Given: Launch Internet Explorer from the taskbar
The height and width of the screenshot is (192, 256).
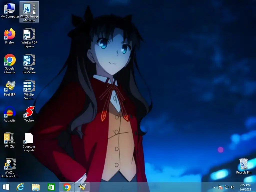Looking at the screenshot, I should pyautogui.click(x=20, y=187).
